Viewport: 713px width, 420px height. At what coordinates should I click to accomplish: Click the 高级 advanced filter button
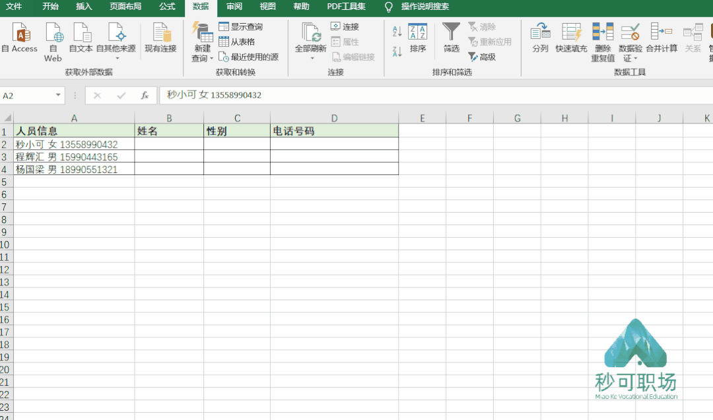[482, 57]
